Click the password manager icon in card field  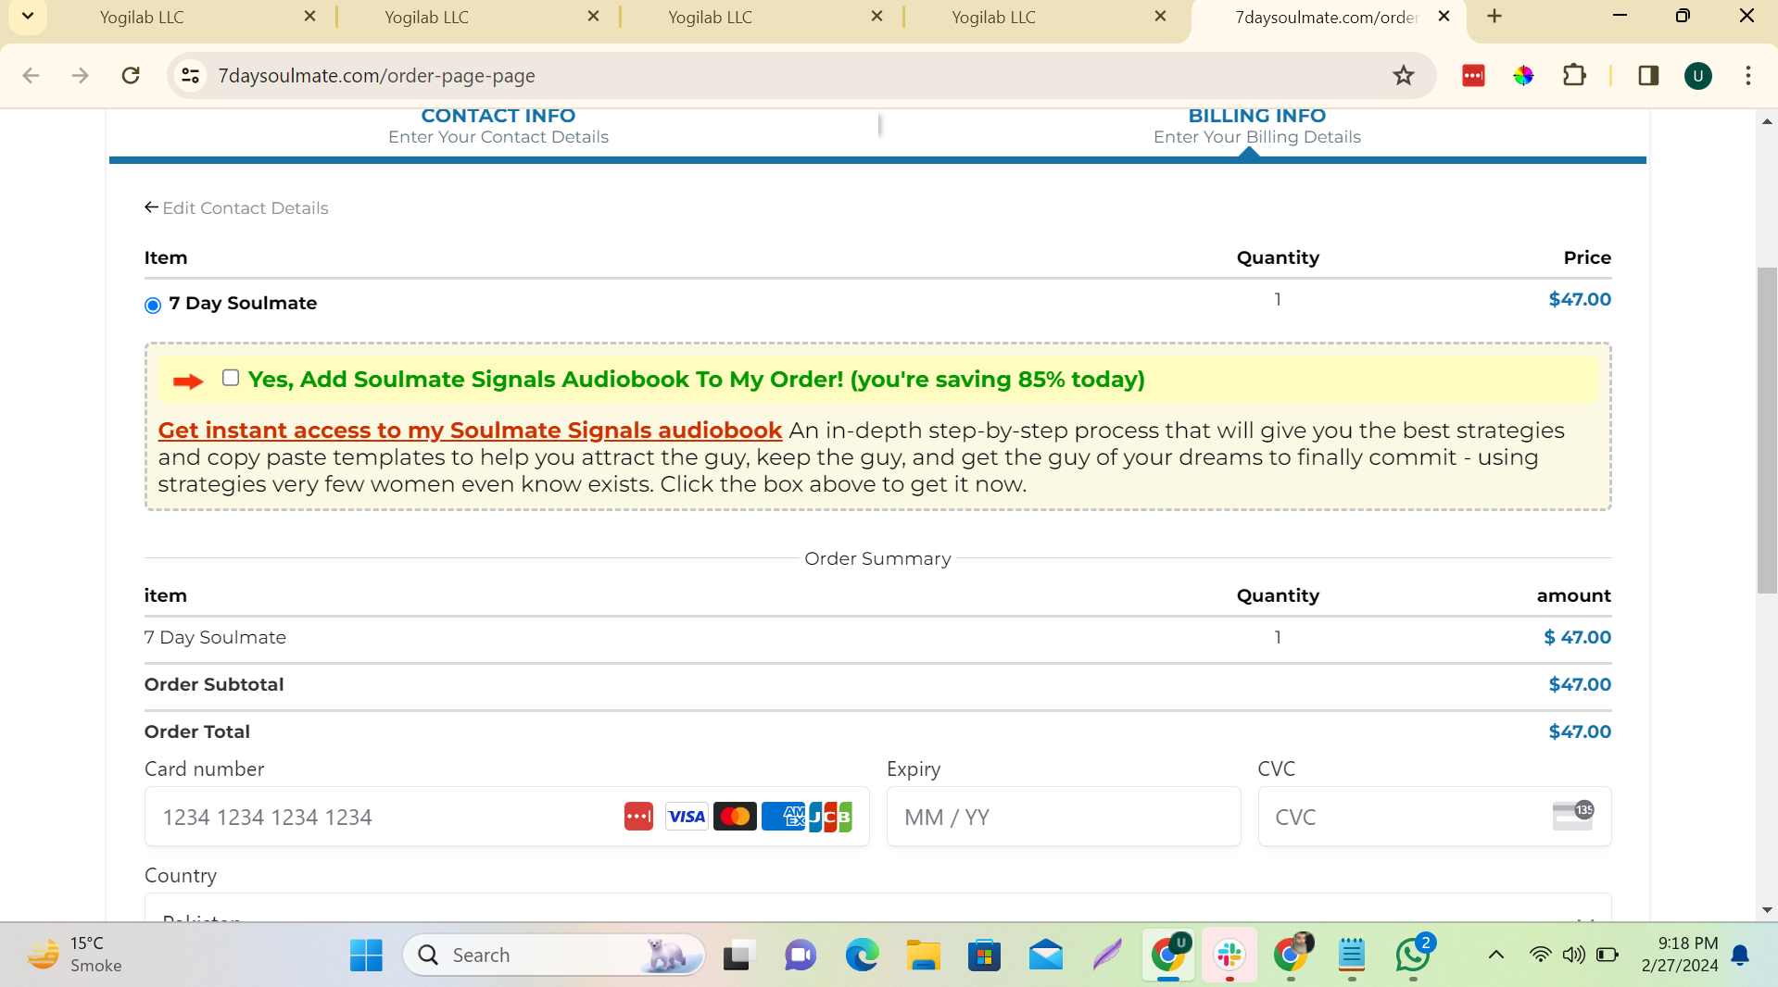click(x=638, y=817)
